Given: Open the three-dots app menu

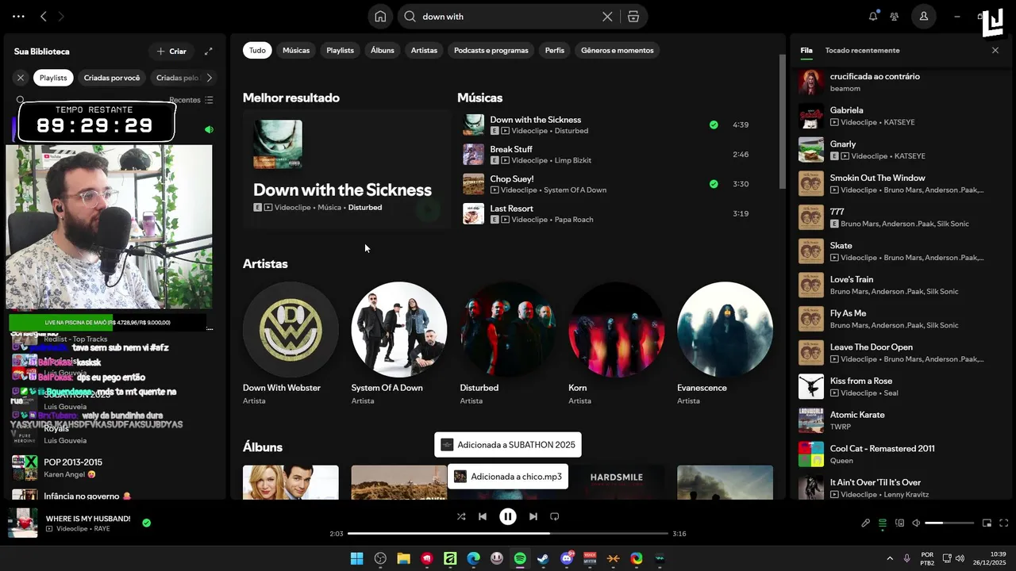Looking at the screenshot, I should coord(18,16).
